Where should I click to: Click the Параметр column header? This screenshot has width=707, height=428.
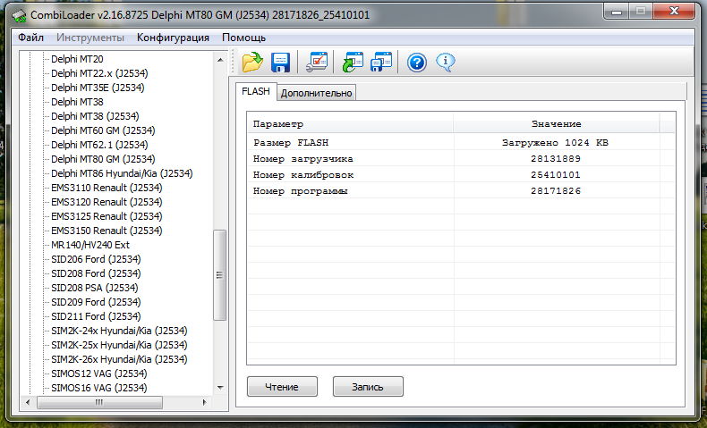(x=278, y=123)
